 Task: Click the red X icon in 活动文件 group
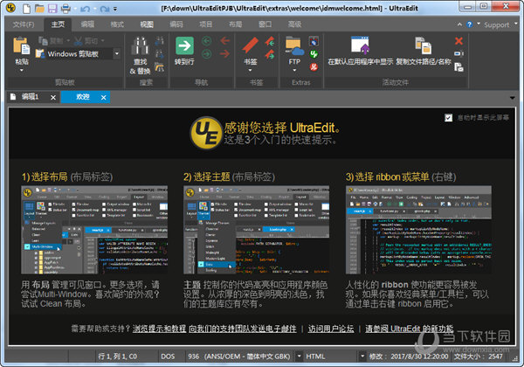pos(458,41)
